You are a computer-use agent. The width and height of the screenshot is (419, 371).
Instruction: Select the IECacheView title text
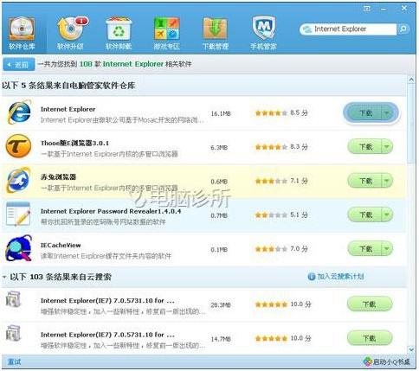tap(61, 246)
